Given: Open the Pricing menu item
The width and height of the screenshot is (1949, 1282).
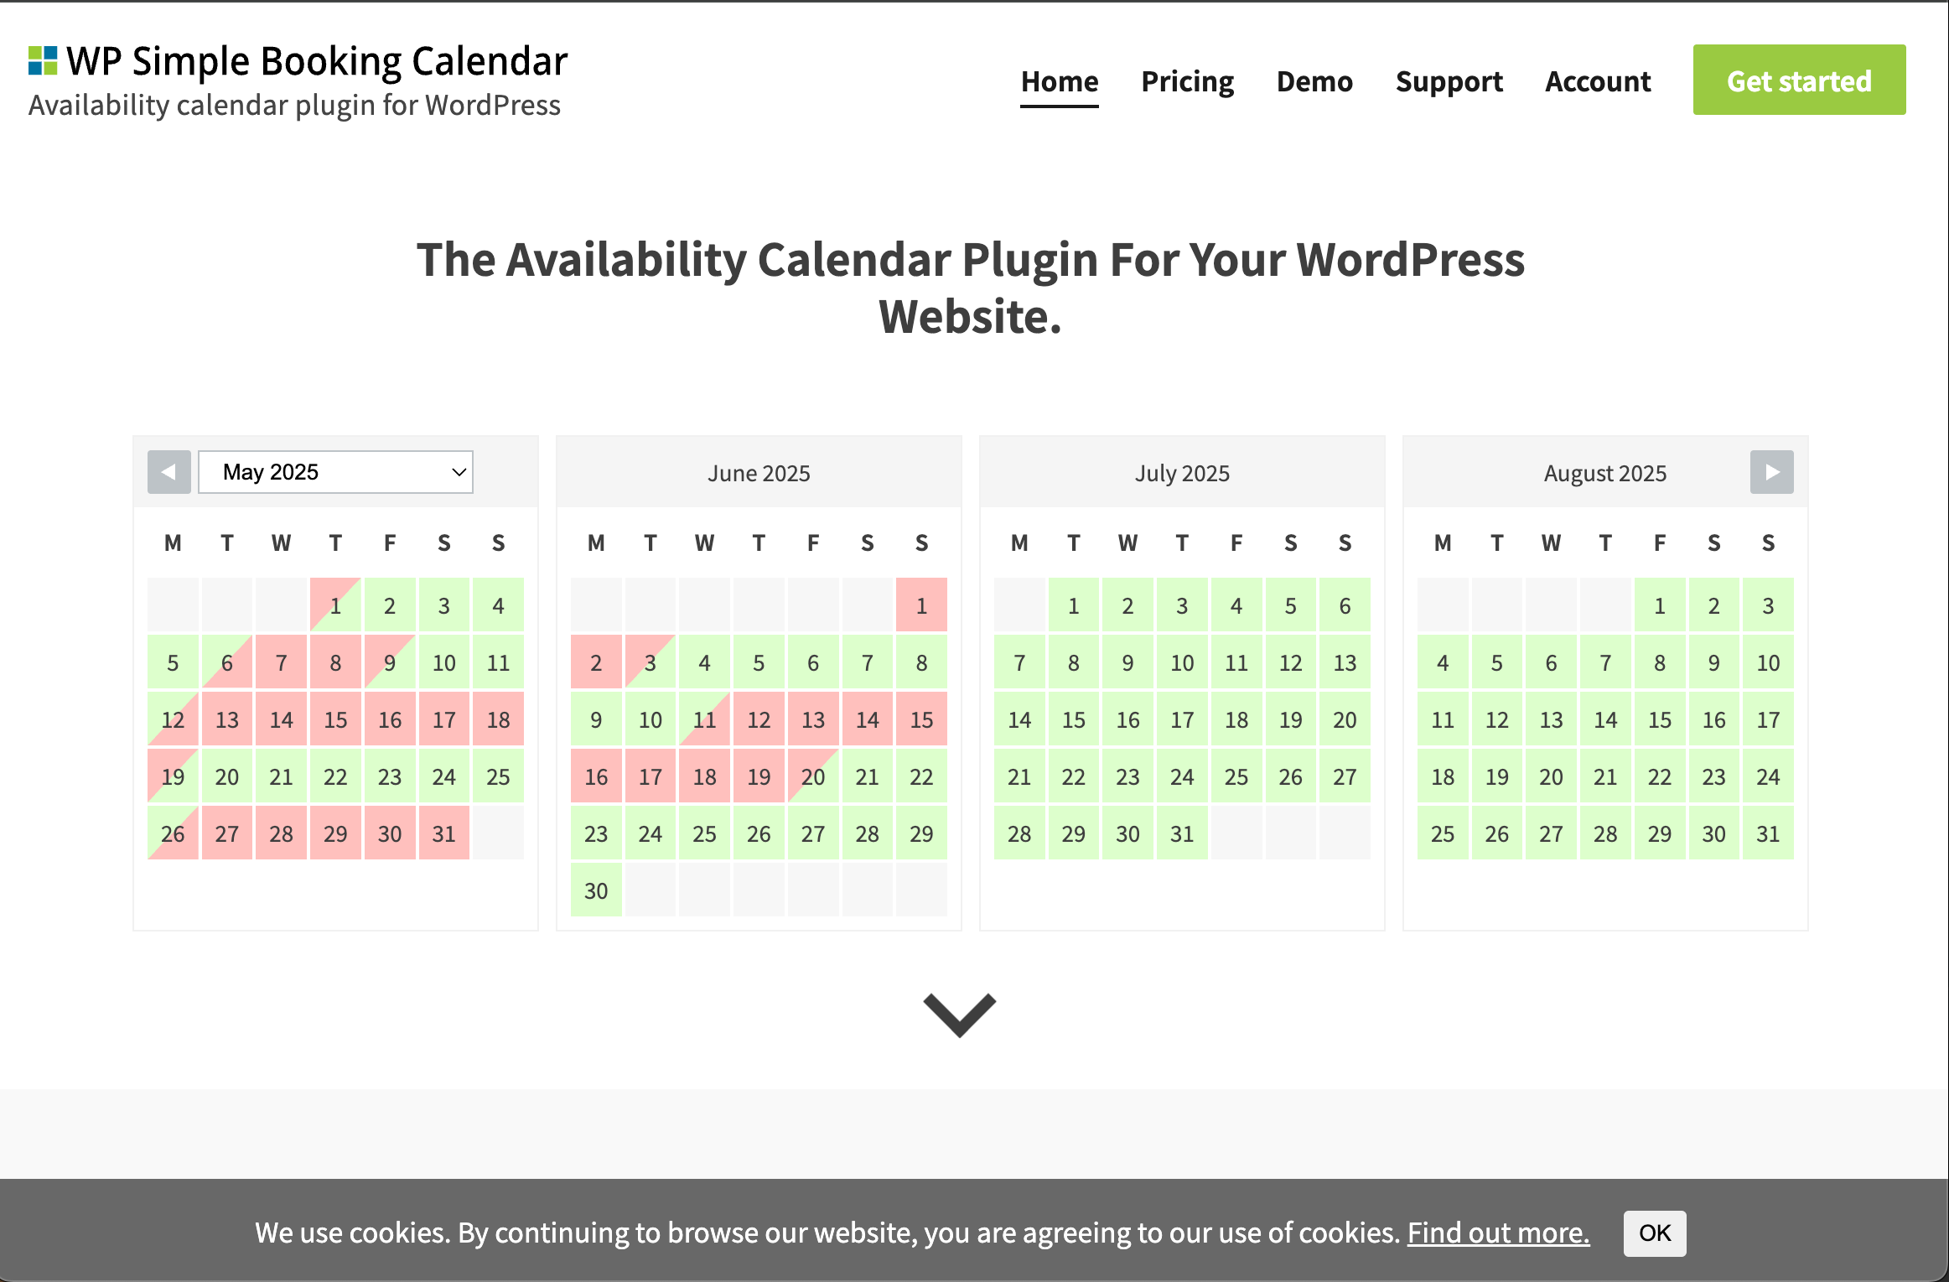Looking at the screenshot, I should pos(1187,81).
